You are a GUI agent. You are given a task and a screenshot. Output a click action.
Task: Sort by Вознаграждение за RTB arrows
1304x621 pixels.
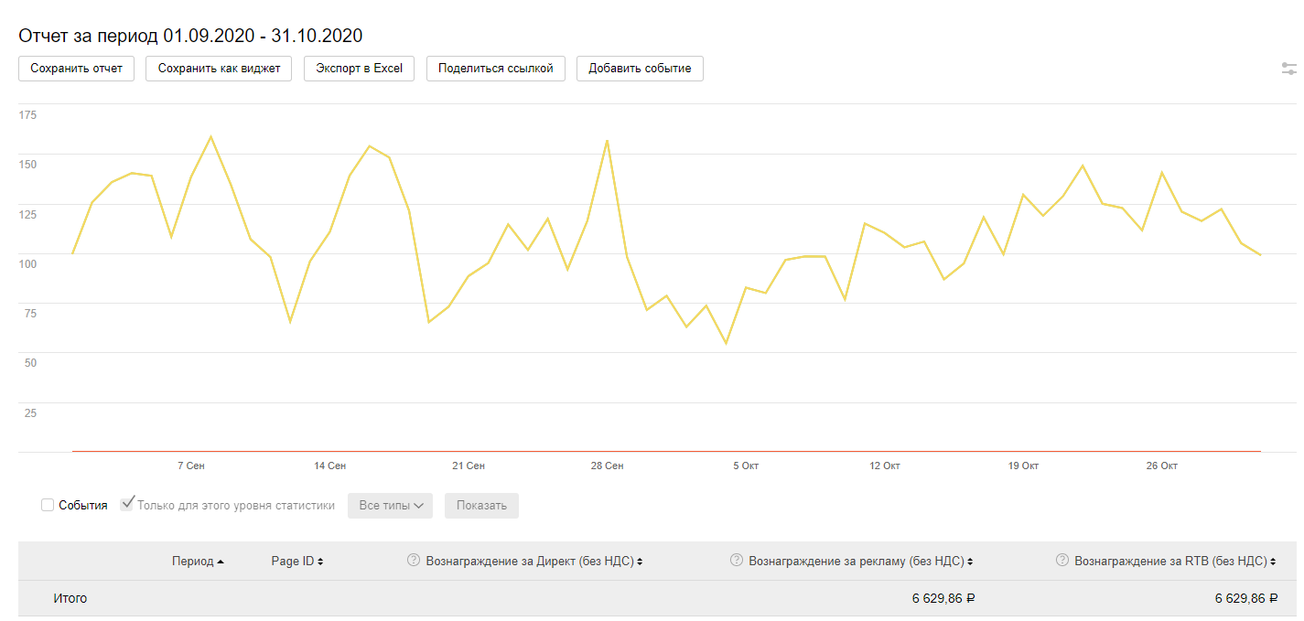coord(1273,562)
